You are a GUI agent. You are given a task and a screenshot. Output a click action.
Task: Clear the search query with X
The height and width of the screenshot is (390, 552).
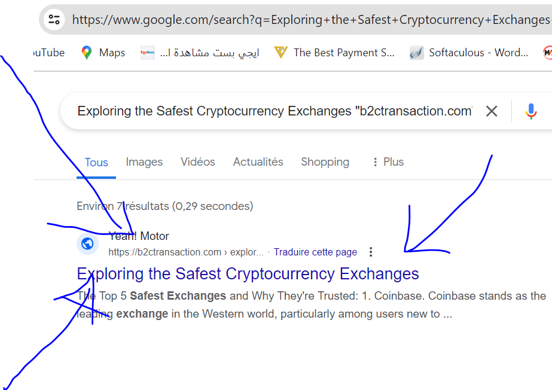click(492, 111)
